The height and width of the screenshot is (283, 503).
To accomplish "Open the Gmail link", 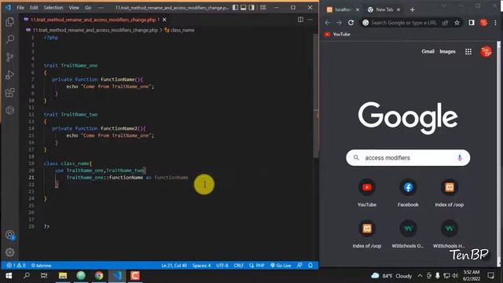I will (428, 51).
